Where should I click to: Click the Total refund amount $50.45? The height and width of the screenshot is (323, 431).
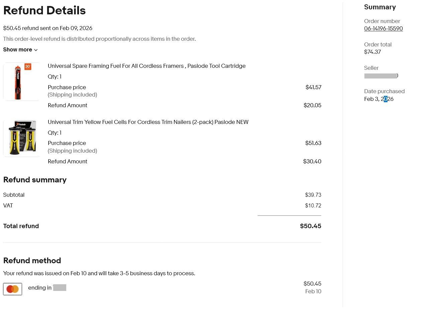coord(310,226)
